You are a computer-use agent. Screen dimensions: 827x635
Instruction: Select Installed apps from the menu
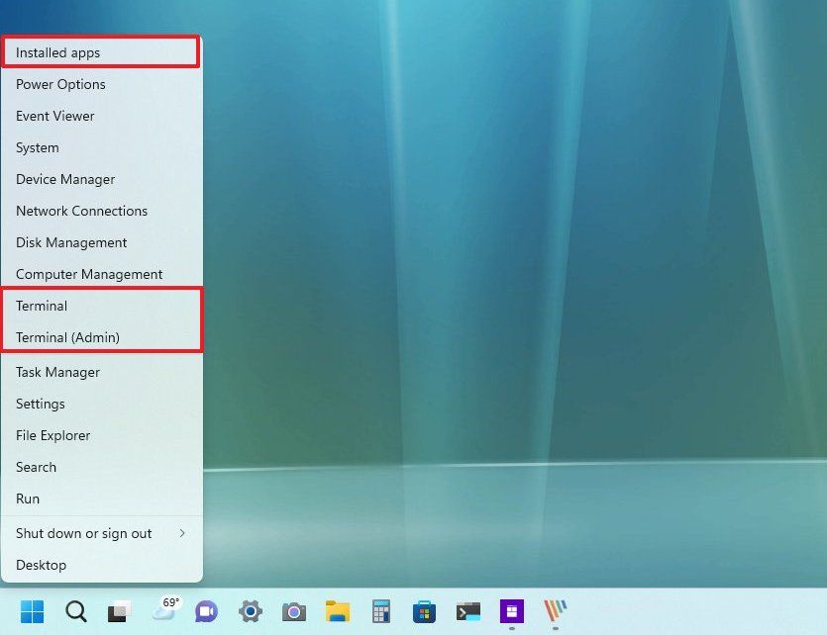coord(54,51)
